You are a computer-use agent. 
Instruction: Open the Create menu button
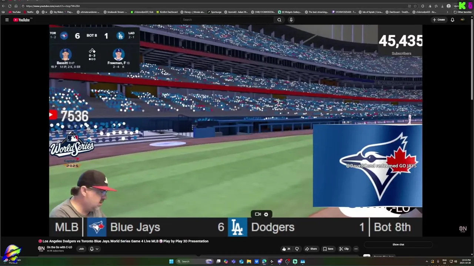439,20
